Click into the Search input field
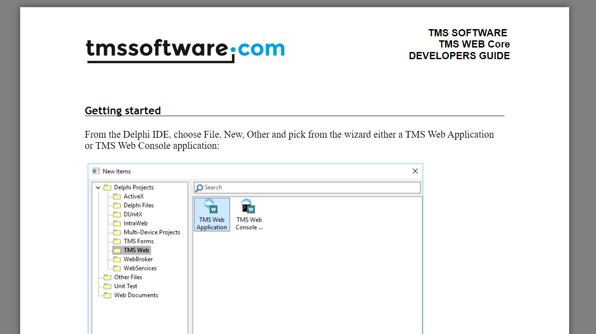Viewport: 596px width, 334px height. pos(309,187)
